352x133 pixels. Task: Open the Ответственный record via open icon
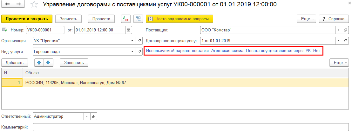(x=94, y=116)
